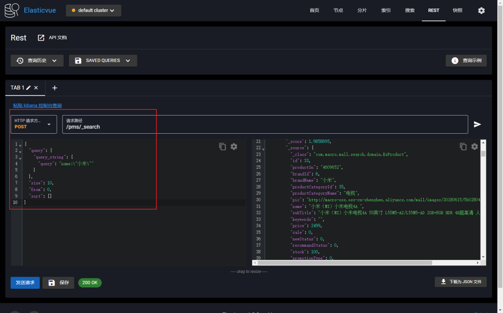
Task: Expand the SAVED QUERIES dropdown
Action: click(x=103, y=60)
